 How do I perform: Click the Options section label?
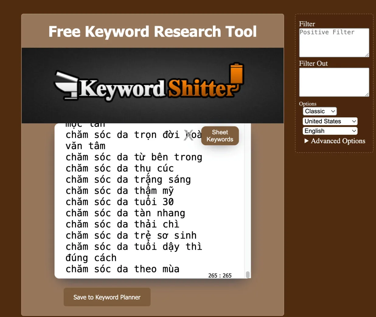click(308, 104)
